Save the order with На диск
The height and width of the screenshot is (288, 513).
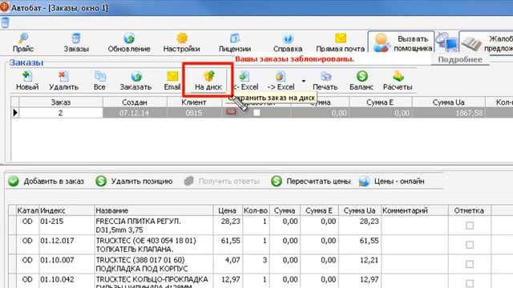208,81
